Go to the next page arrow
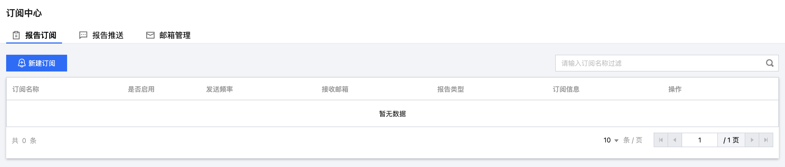Screen dimensions: 785x167 752,140
